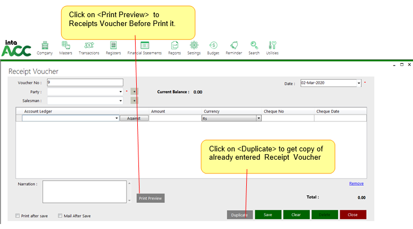413x229 pixels.
Task: Open the Budget icon
Action: click(213, 46)
